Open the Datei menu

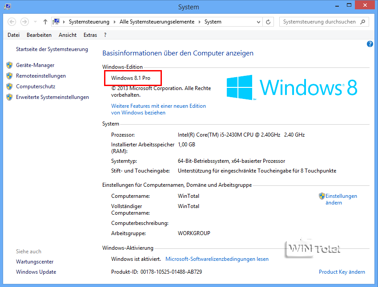[13, 35]
